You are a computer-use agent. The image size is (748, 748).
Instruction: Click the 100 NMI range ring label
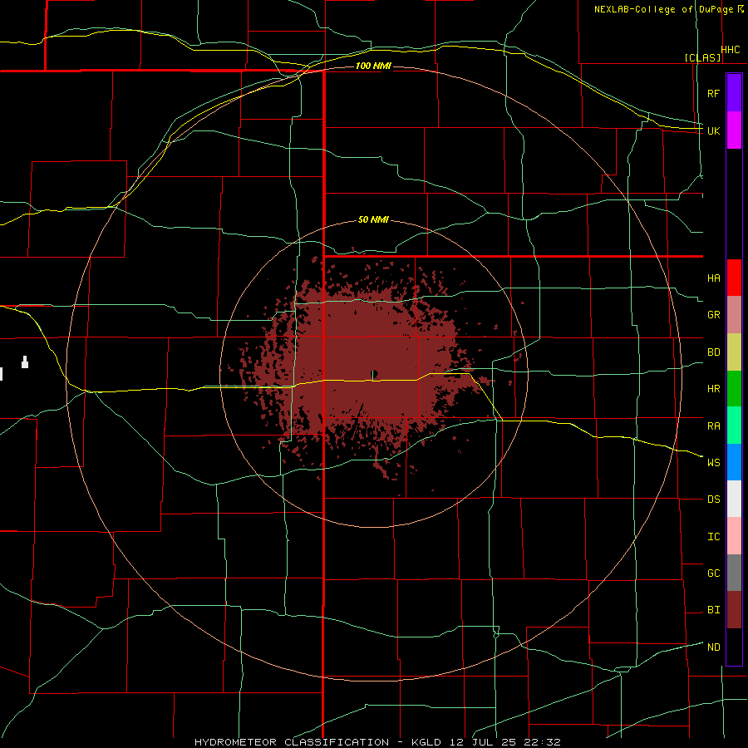tap(373, 66)
